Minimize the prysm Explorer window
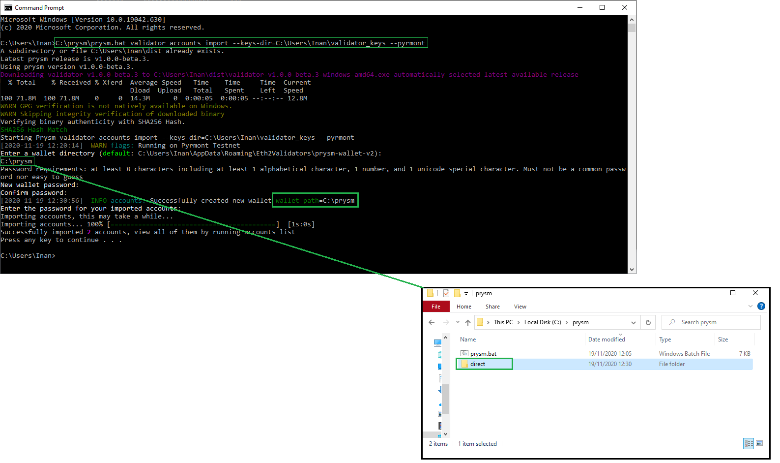The image size is (780, 463). 710,293
